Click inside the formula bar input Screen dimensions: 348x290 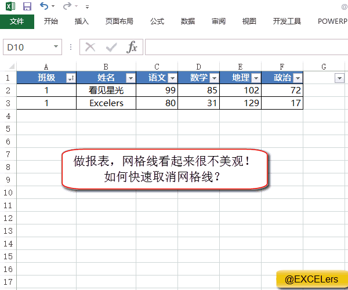pos(244,47)
